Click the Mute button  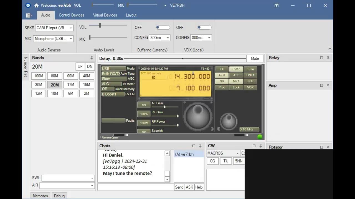pos(255,58)
